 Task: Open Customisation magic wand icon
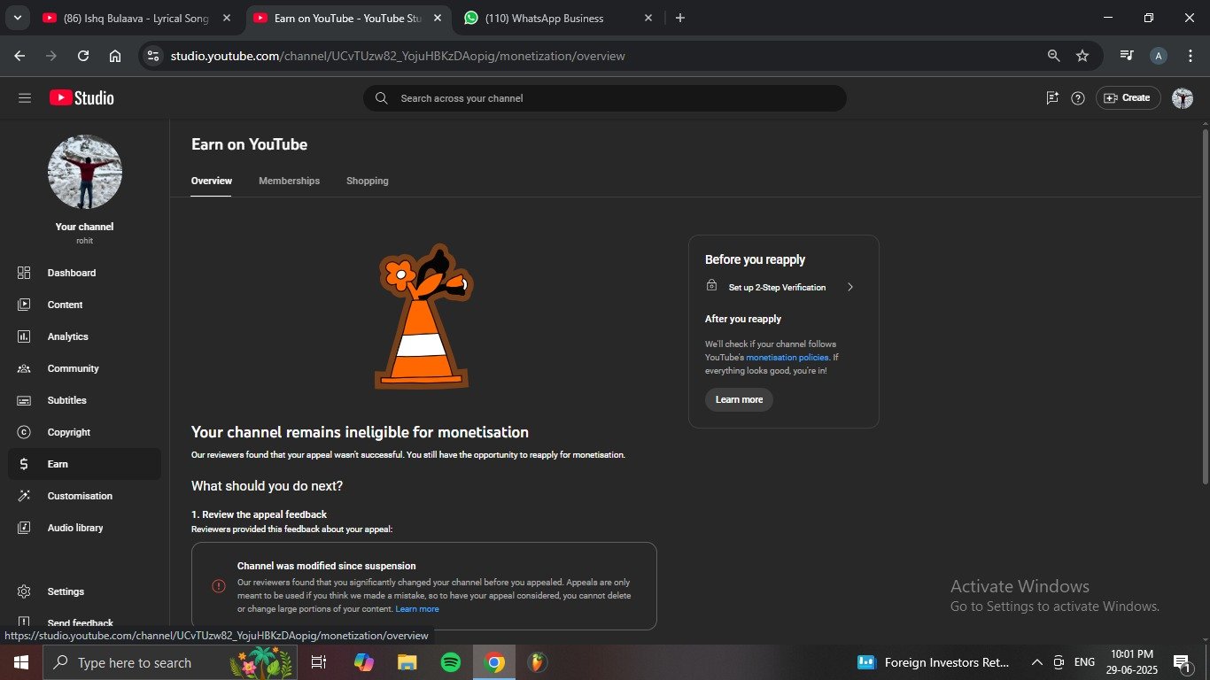[x=24, y=496]
